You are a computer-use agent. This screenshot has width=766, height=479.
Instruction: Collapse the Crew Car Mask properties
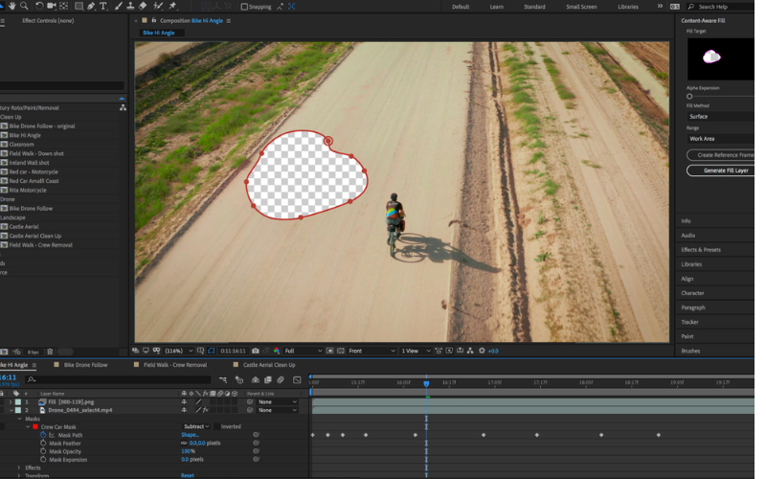tap(28, 426)
